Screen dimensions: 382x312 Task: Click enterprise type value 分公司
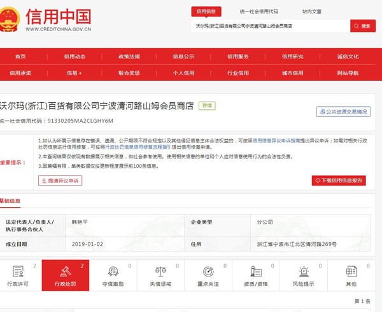(265, 222)
